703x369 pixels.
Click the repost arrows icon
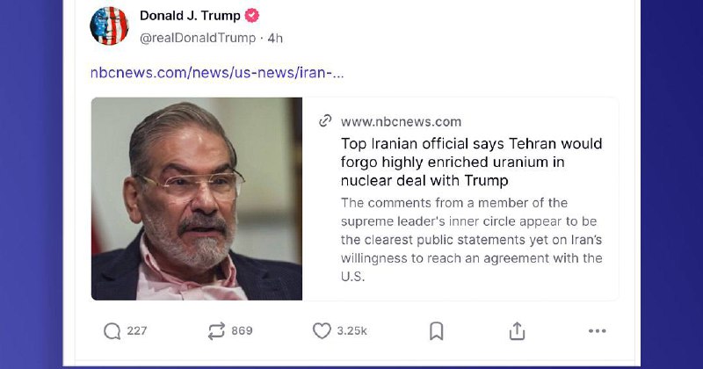click(216, 331)
